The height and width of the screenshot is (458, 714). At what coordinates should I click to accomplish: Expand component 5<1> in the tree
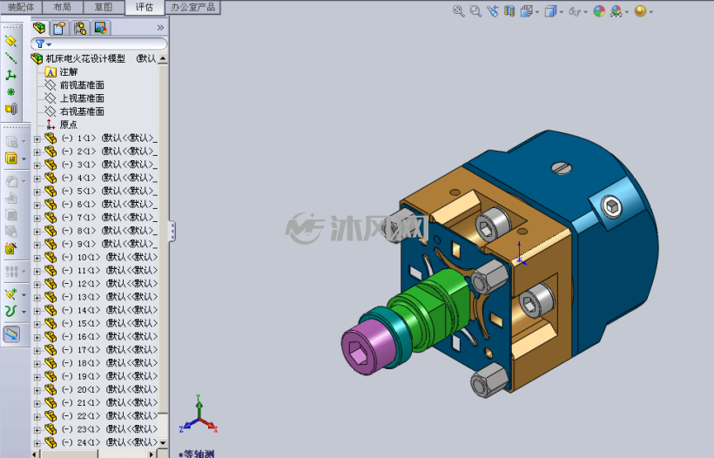pyautogui.click(x=37, y=192)
